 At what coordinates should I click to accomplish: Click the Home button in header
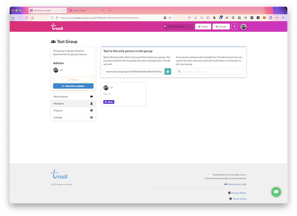[x=203, y=27]
